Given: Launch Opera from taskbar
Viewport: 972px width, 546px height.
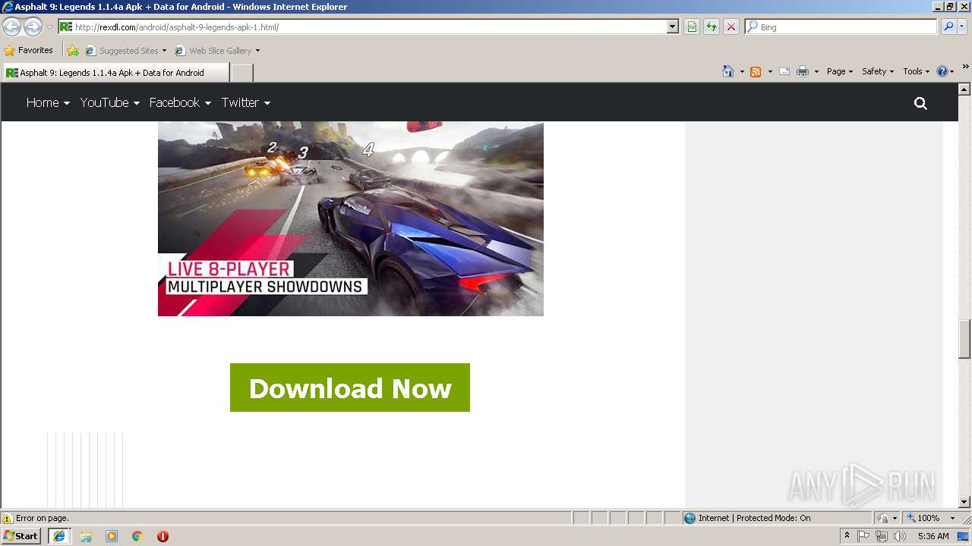Looking at the screenshot, I should click(x=163, y=536).
